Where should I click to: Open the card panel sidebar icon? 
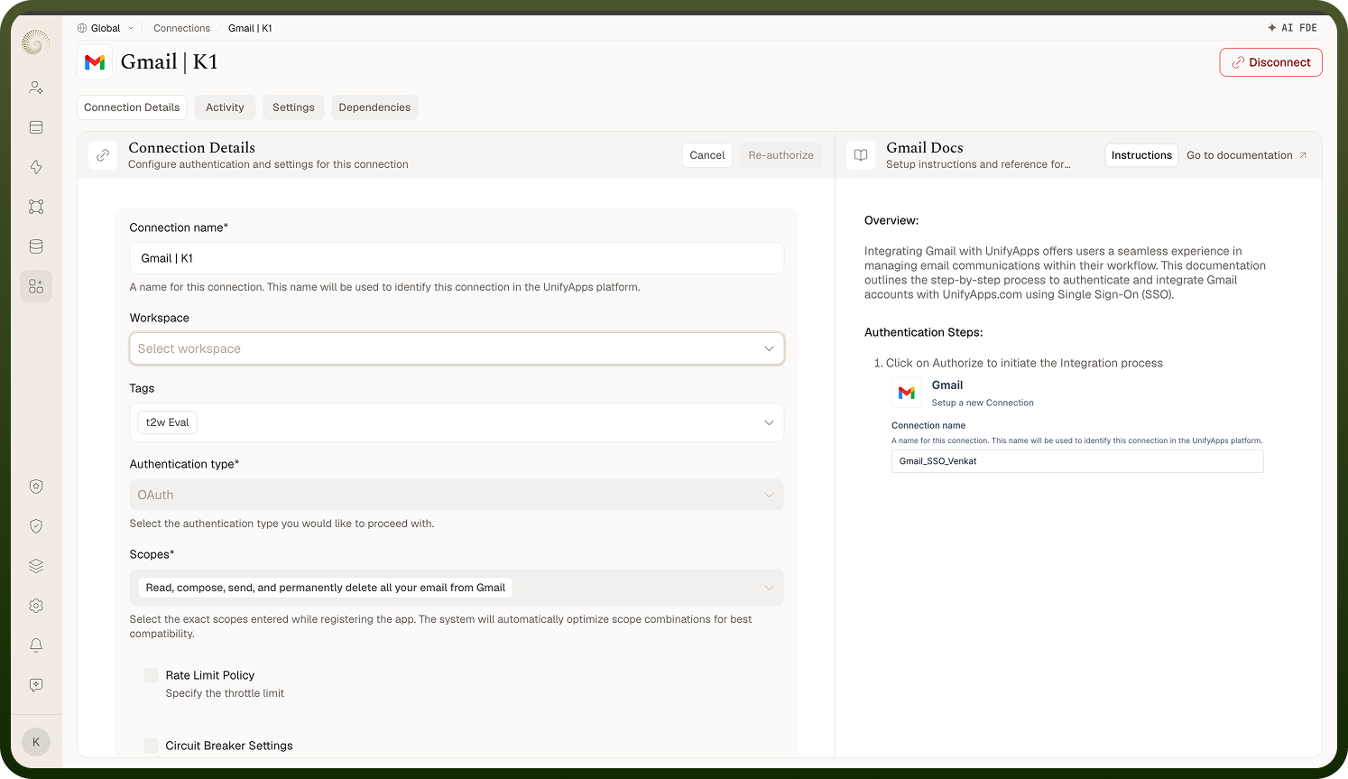pos(36,127)
